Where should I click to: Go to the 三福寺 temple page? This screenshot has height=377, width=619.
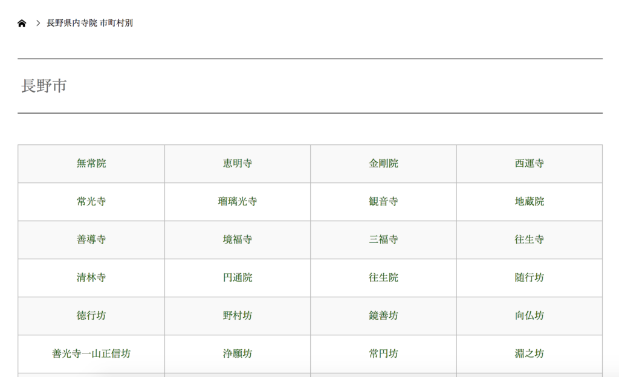pyautogui.click(x=384, y=240)
